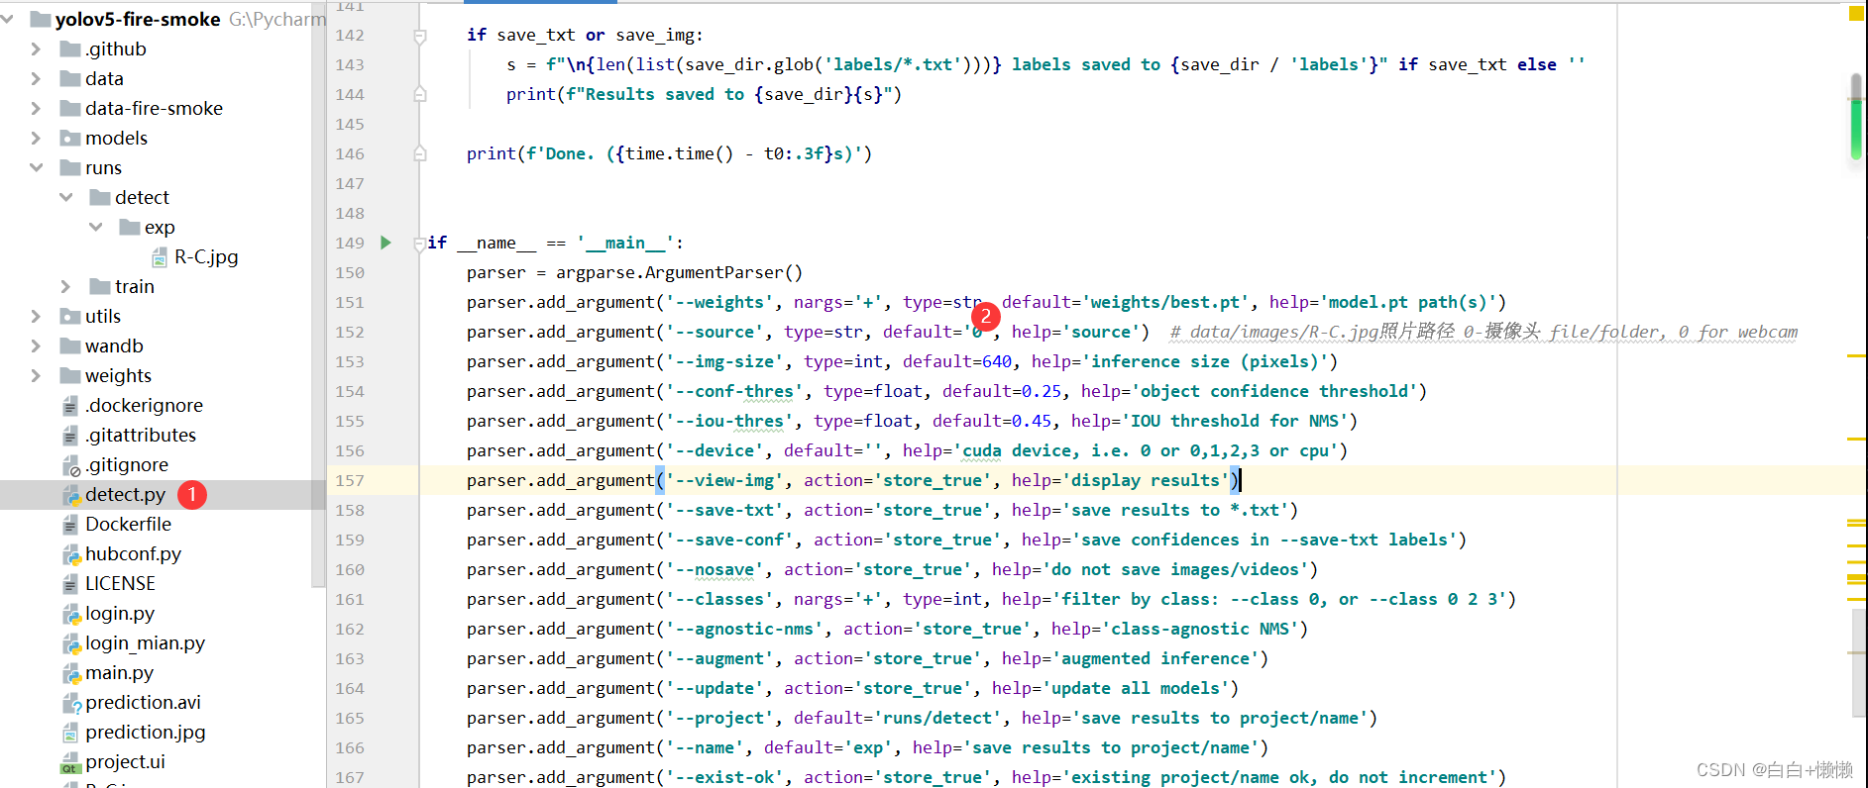Viewport: 1868px width, 788px height.
Task: Open login_mian.py from file list
Action: 145,642
